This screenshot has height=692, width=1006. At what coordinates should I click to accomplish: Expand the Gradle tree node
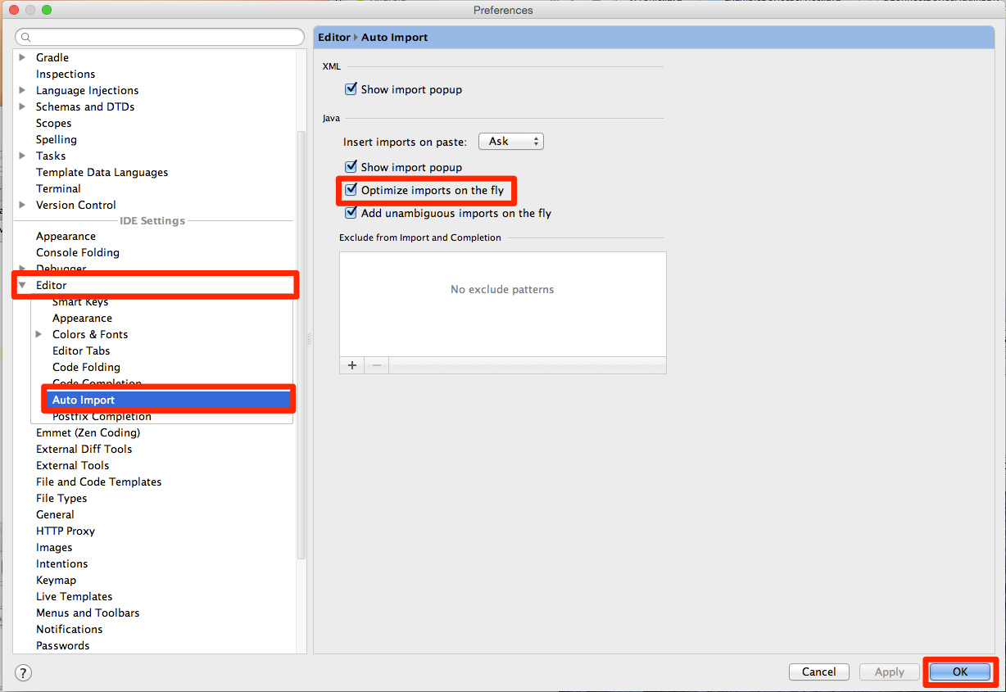(22, 57)
